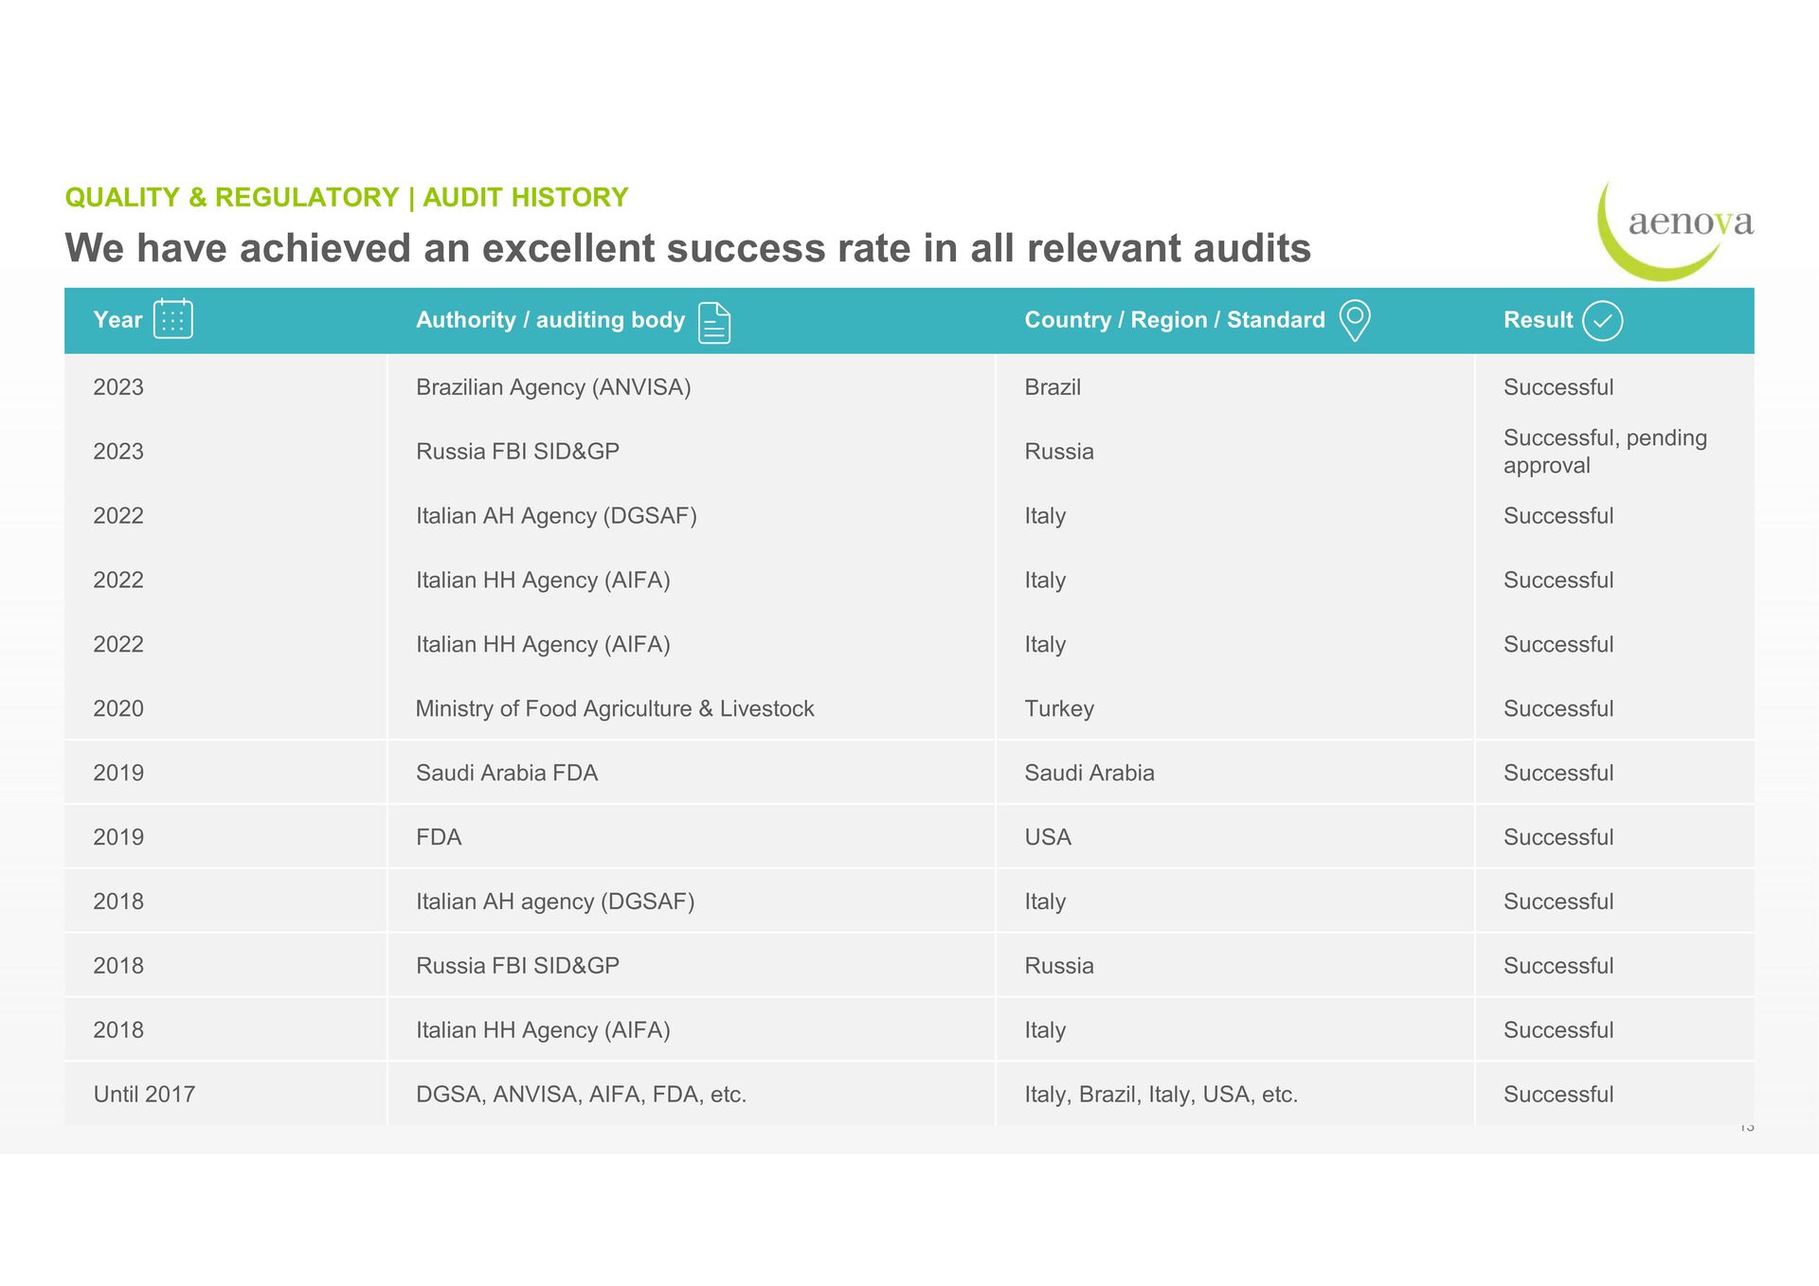Click the slide title about excellent success rate

[x=688, y=248]
